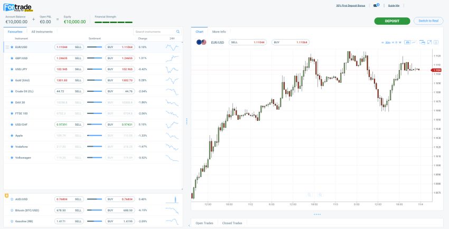Click the search magnifier in the instruments box
The height and width of the screenshot is (229, 449).
tap(177, 32)
